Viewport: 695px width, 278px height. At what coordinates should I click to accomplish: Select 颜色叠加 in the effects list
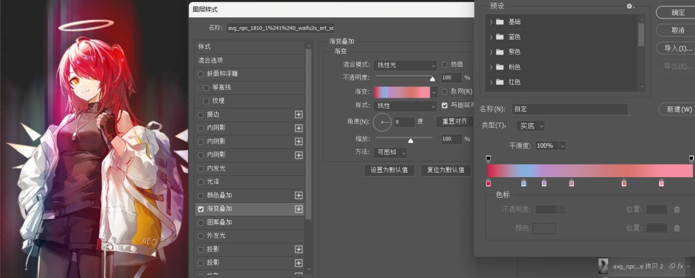coord(250,195)
